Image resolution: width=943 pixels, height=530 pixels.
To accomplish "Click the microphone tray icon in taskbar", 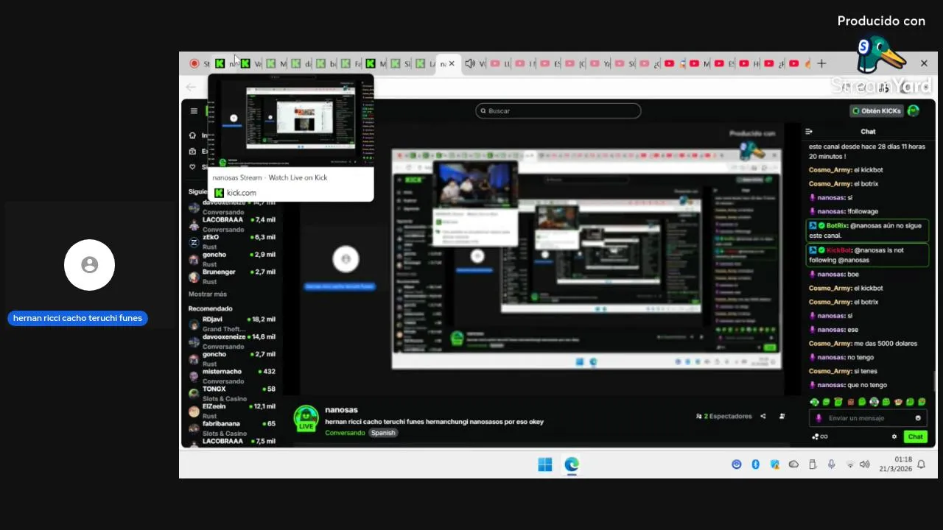I will pyautogui.click(x=831, y=464).
